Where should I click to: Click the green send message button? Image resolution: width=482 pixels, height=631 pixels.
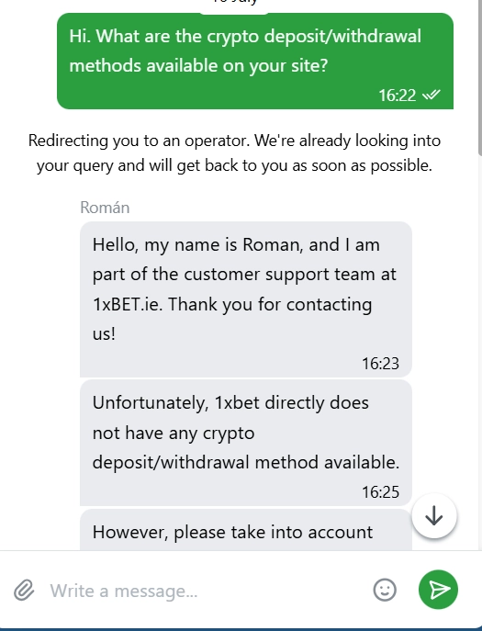(438, 590)
